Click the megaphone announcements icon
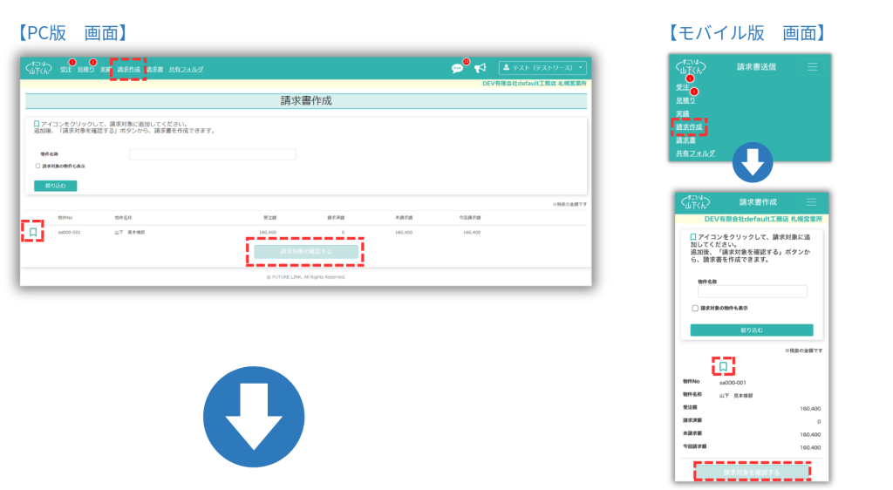This screenshot has width=893, height=490. point(480,68)
